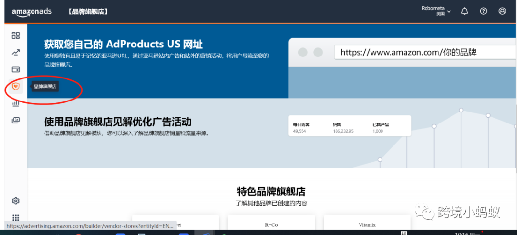
Task: Click the 特色品牌旗舰店 section heading
Action: pos(271,191)
